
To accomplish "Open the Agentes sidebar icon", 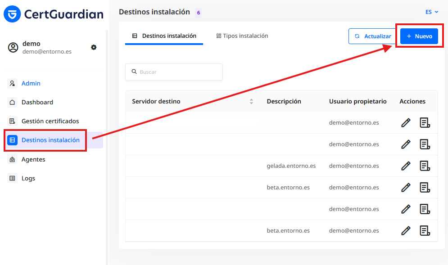I will pos(12,159).
